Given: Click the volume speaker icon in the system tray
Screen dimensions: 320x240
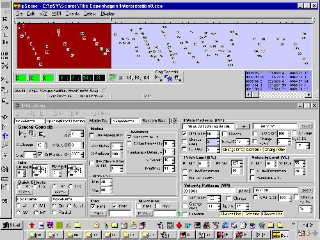Looking at the screenshot, I should (x=307, y=234).
